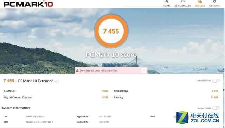This screenshot has height=128, width=225.
Task: Toggle System details switch
Action: (x=216, y=108)
